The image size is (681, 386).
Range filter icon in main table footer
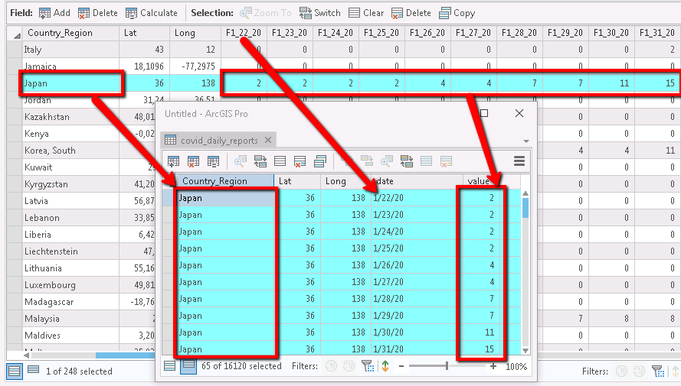[640, 371]
